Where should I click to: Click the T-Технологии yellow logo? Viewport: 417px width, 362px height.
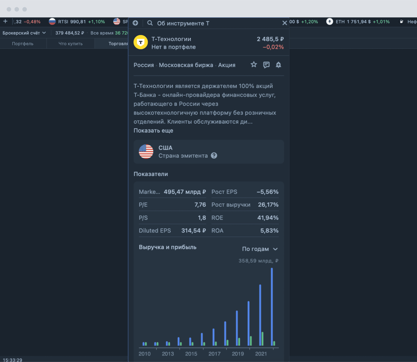pyautogui.click(x=141, y=42)
